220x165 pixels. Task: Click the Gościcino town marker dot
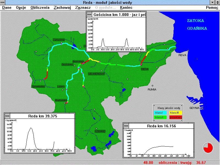point(75,66)
